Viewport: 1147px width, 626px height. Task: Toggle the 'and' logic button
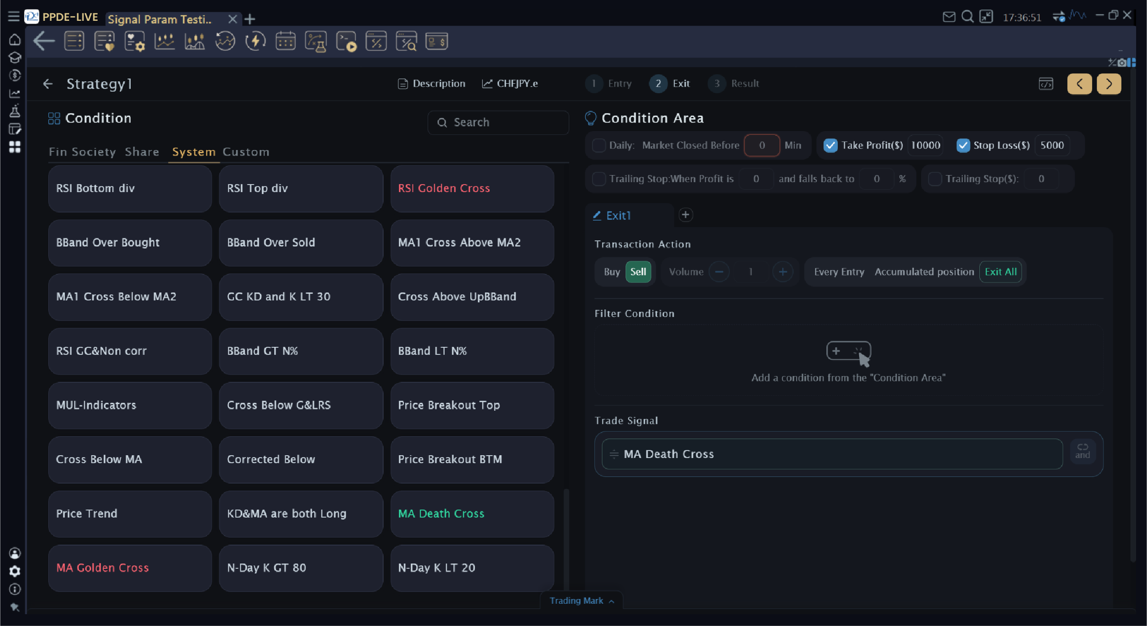click(1082, 451)
